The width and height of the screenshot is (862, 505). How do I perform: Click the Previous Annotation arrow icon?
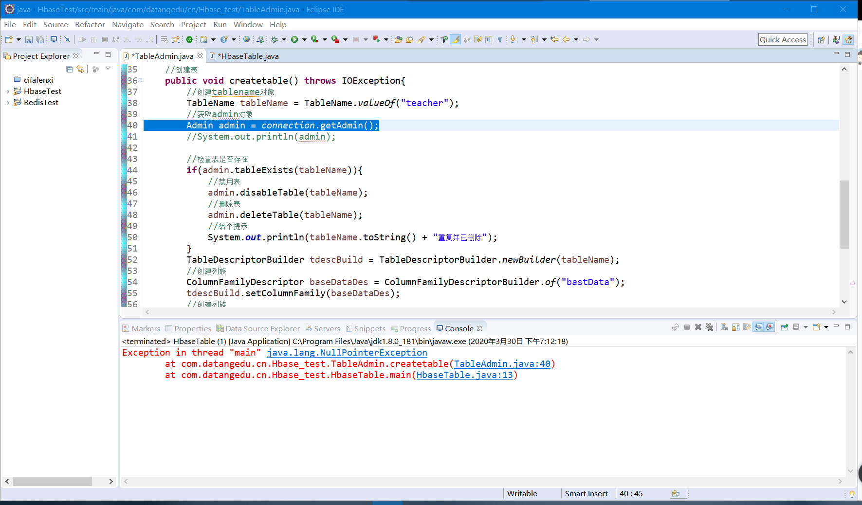[534, 39]
